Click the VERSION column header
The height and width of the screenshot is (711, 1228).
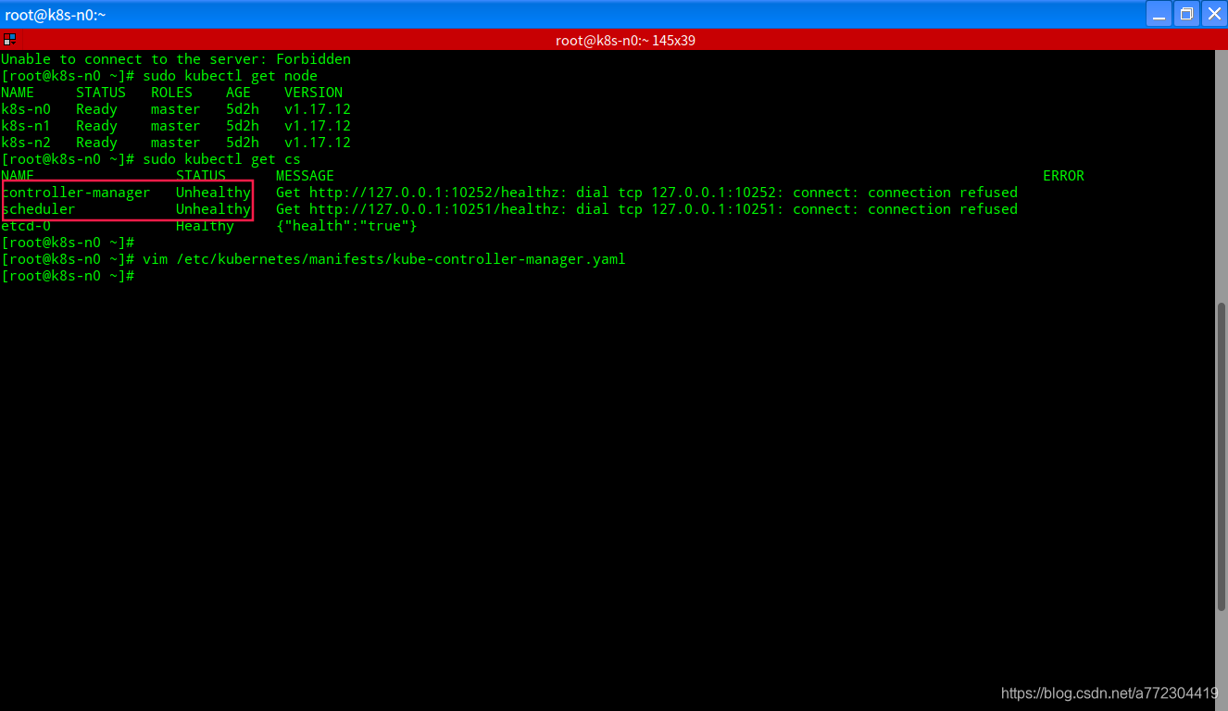(313, 93)
